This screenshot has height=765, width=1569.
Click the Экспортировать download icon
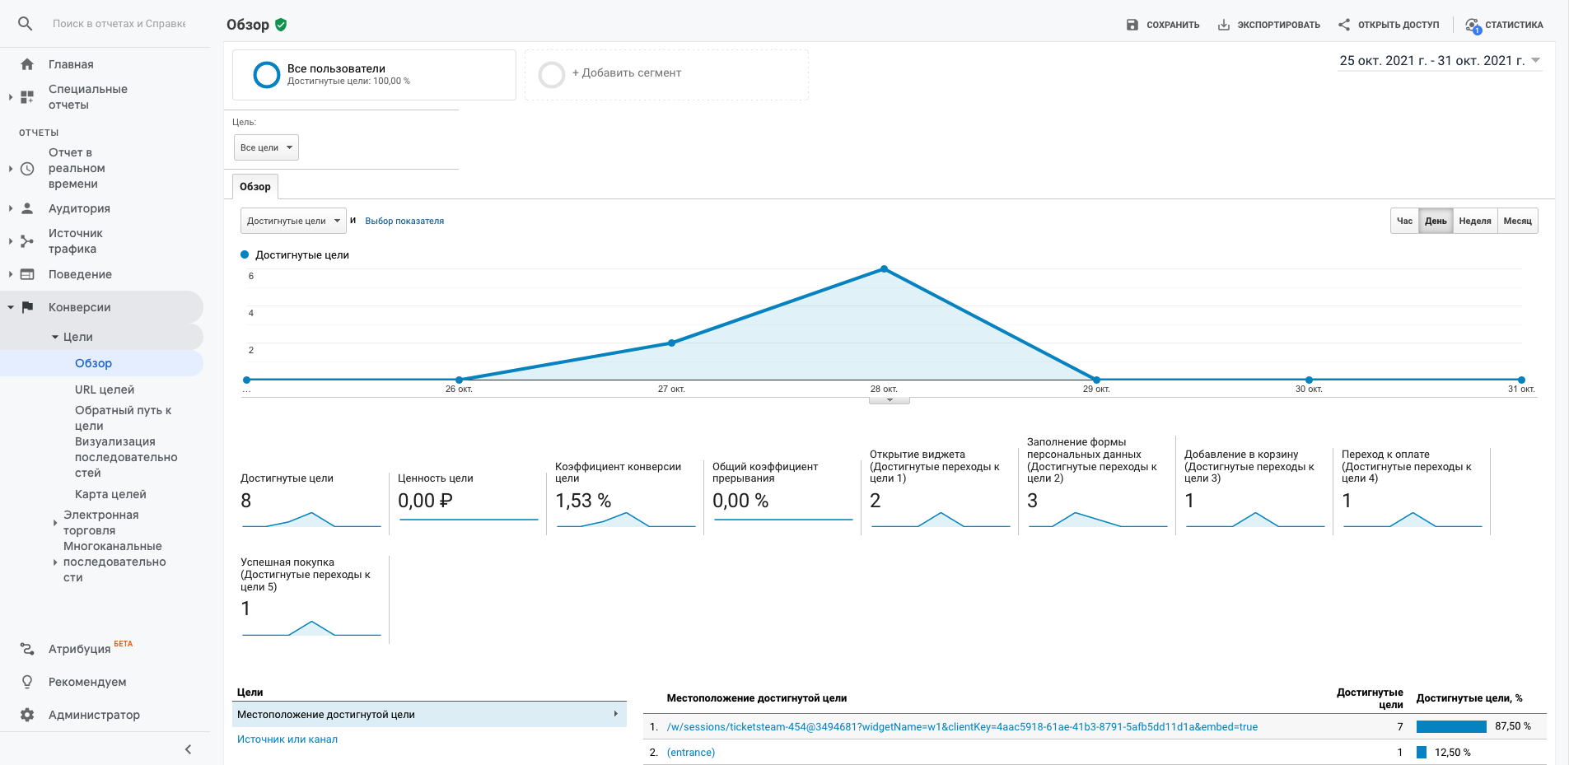1224,25
